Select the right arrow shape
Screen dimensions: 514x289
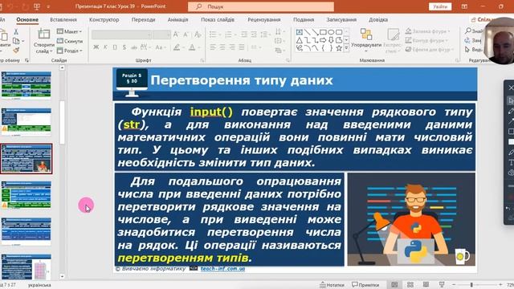tap(323, 40)
